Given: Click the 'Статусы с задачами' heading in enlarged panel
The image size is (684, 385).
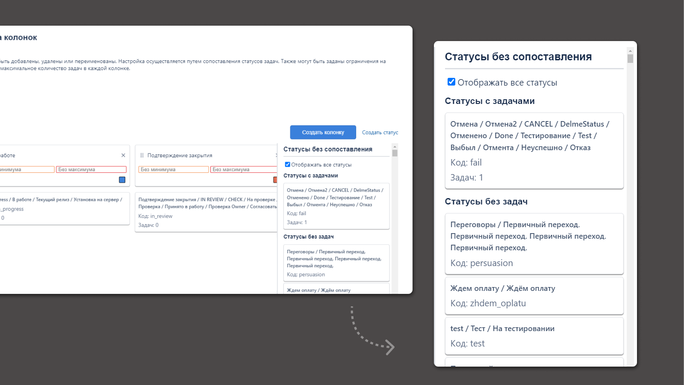Looking at the screenshot, I should 489,101.
